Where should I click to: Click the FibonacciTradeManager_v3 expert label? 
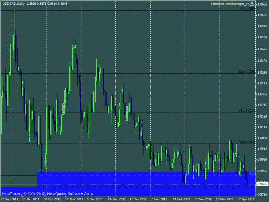[230, 4]
